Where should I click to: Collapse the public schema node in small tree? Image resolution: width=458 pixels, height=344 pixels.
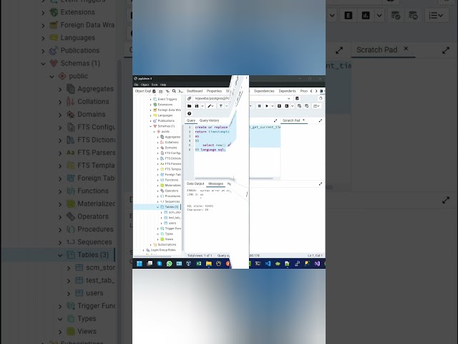click(155, 132)
